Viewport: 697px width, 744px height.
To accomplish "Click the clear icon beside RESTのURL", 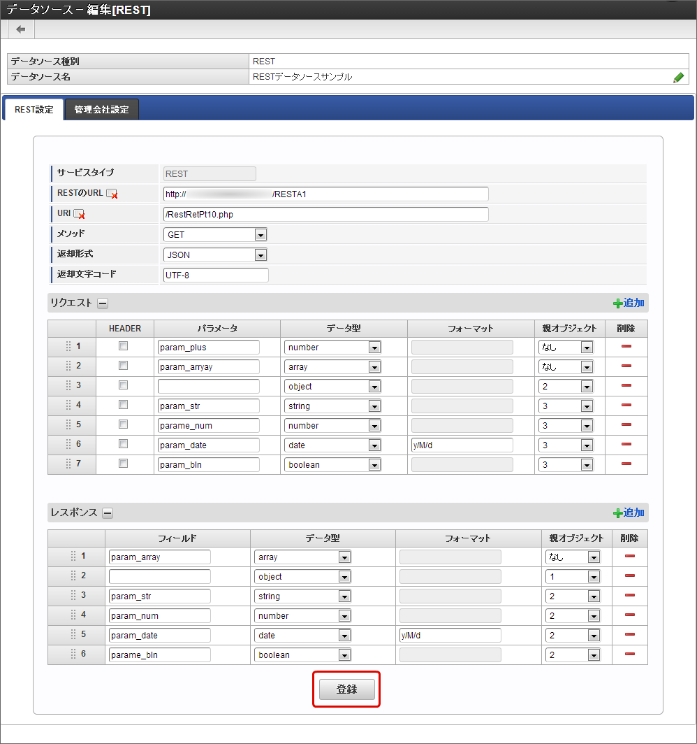I will [x=112, y=194].
